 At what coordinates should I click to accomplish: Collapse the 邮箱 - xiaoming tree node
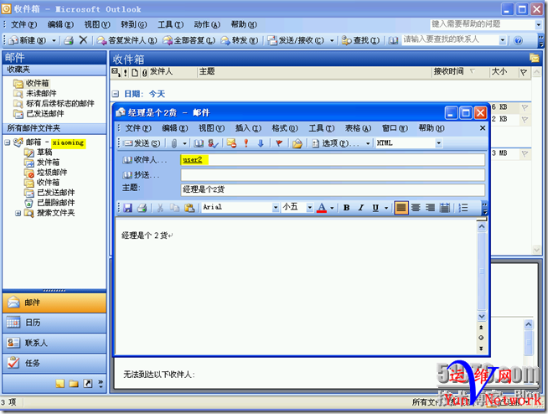point(8,142)
